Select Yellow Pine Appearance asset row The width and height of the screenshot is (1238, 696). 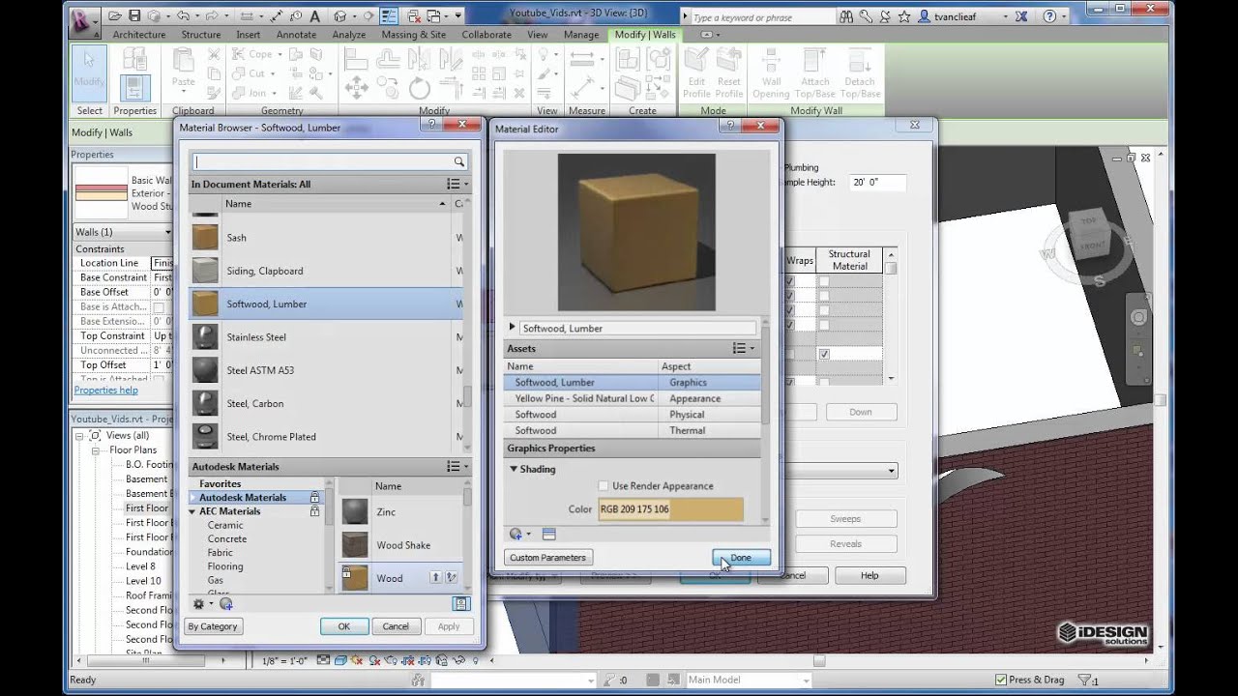point(633,398)
